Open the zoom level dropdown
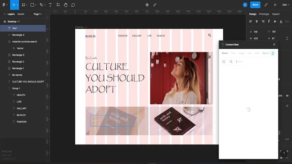 pyautogui.click(x=286, y=5)
